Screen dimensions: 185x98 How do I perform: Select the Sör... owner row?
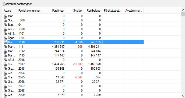click(11, 20)
